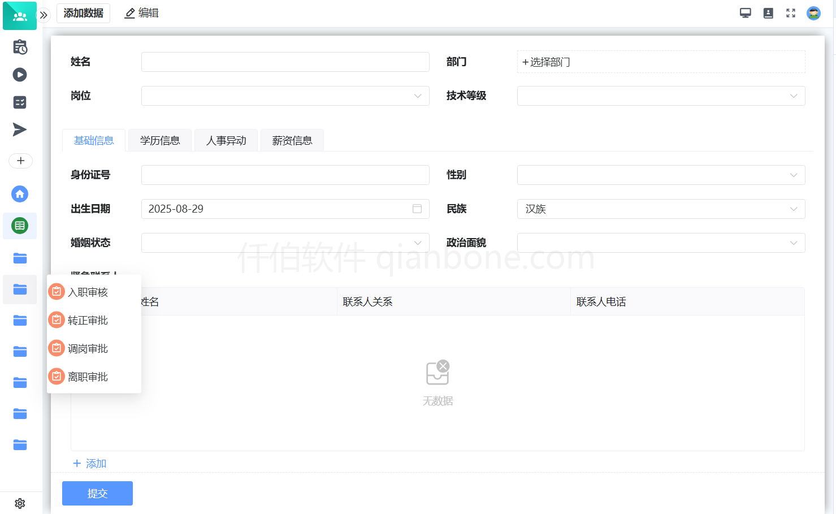Open the 岗位 dropdown
The width and height of the screenshot is (836, 514).
pyautogui.click(x=285, y=96)
